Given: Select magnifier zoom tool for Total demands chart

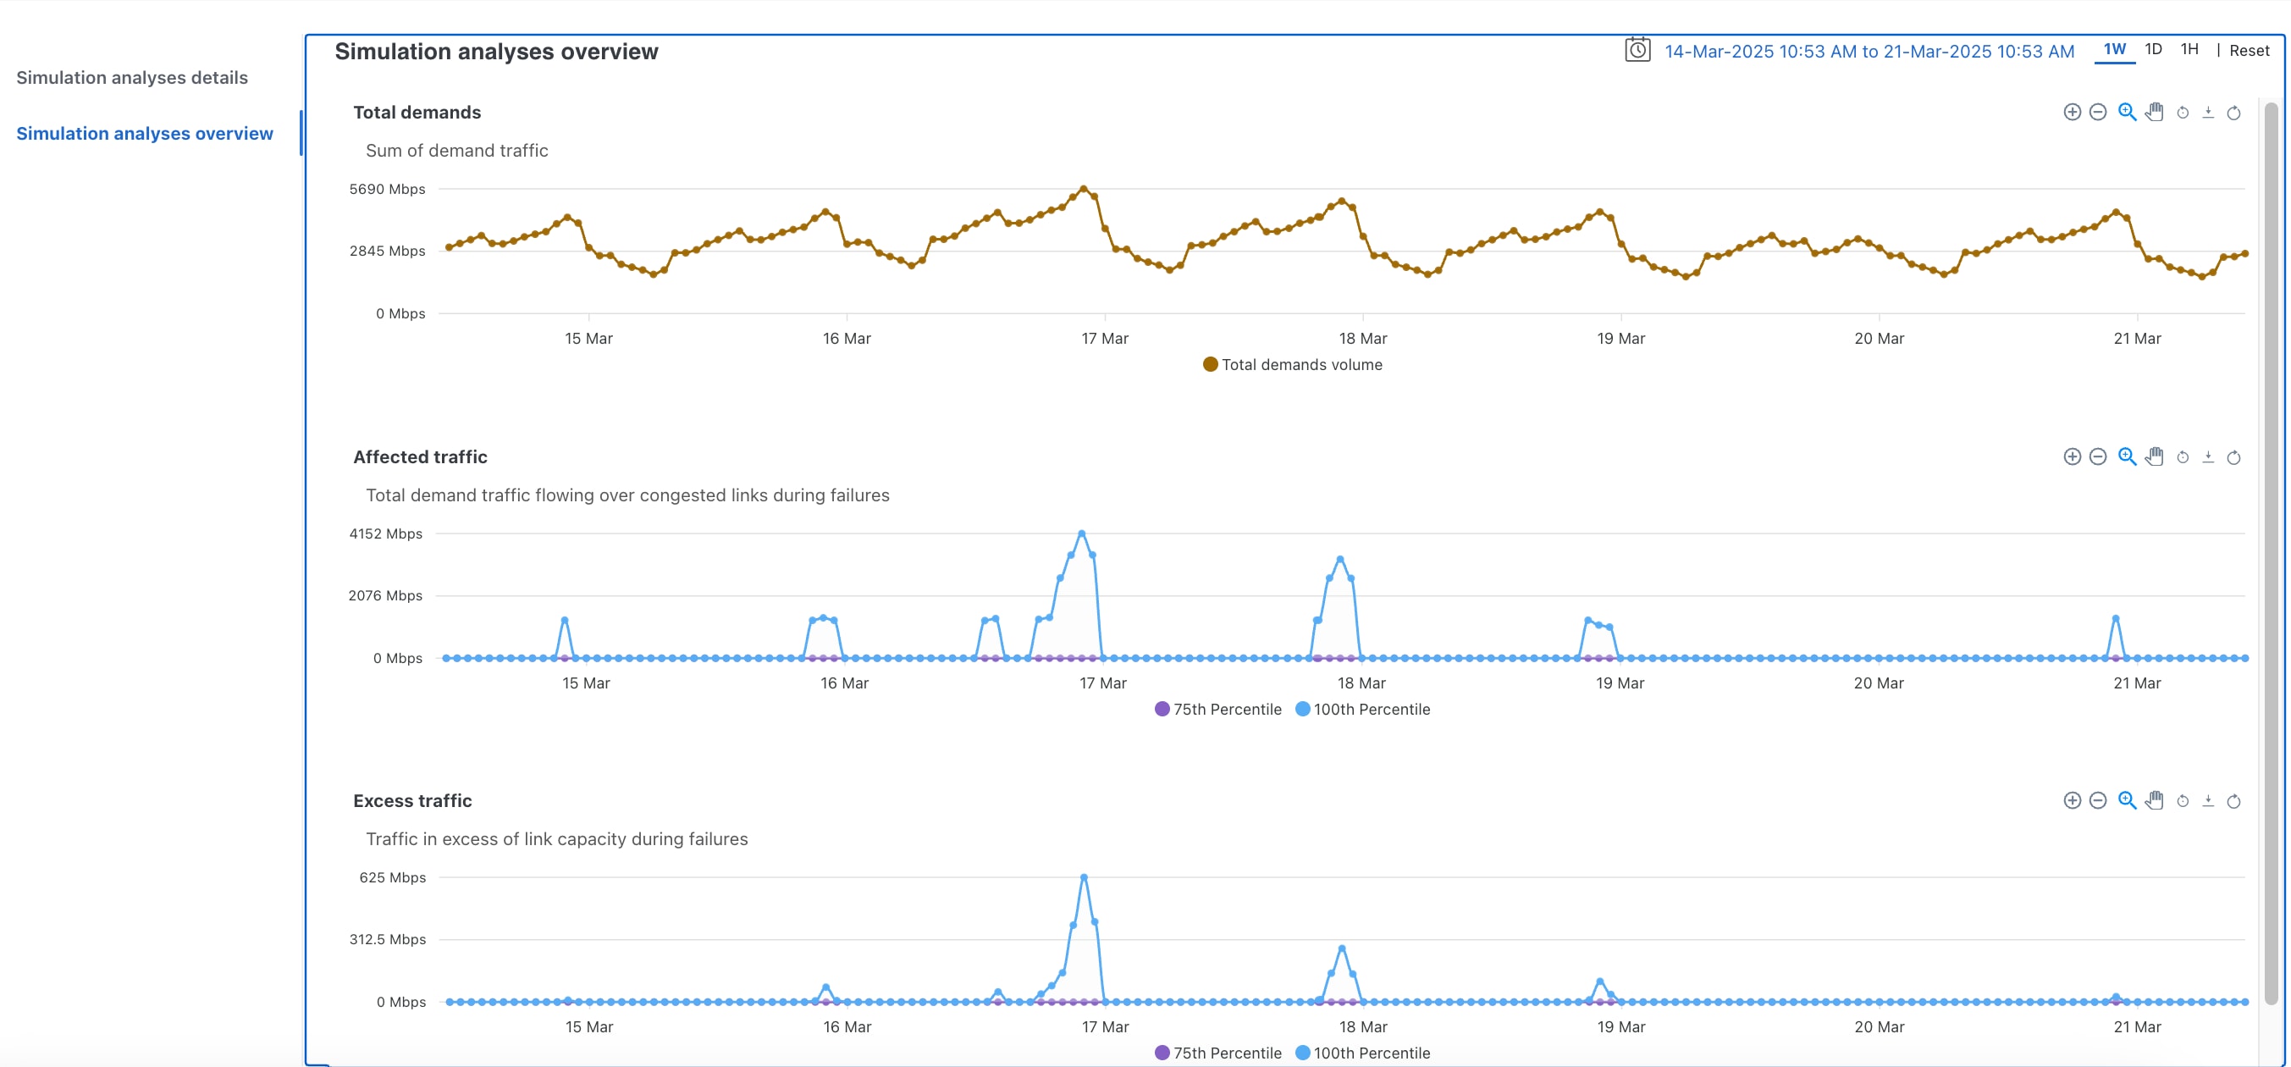Looking at the screenshot, I should click(2126, 112).
